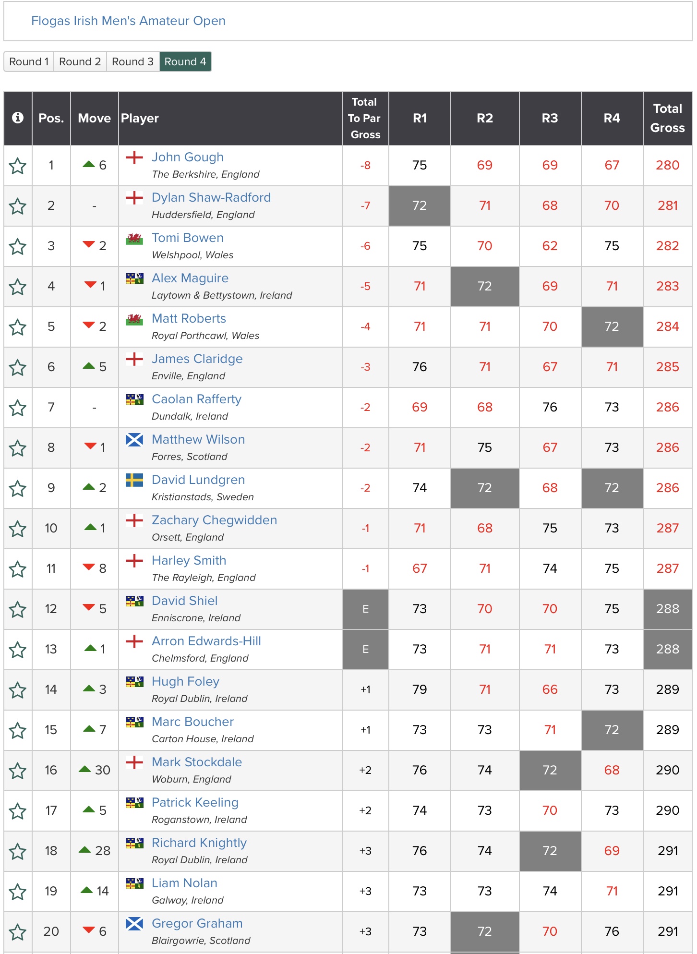Open Hugh Foley's player page
This screenshot has height=954, width=697.
point(185,681)
